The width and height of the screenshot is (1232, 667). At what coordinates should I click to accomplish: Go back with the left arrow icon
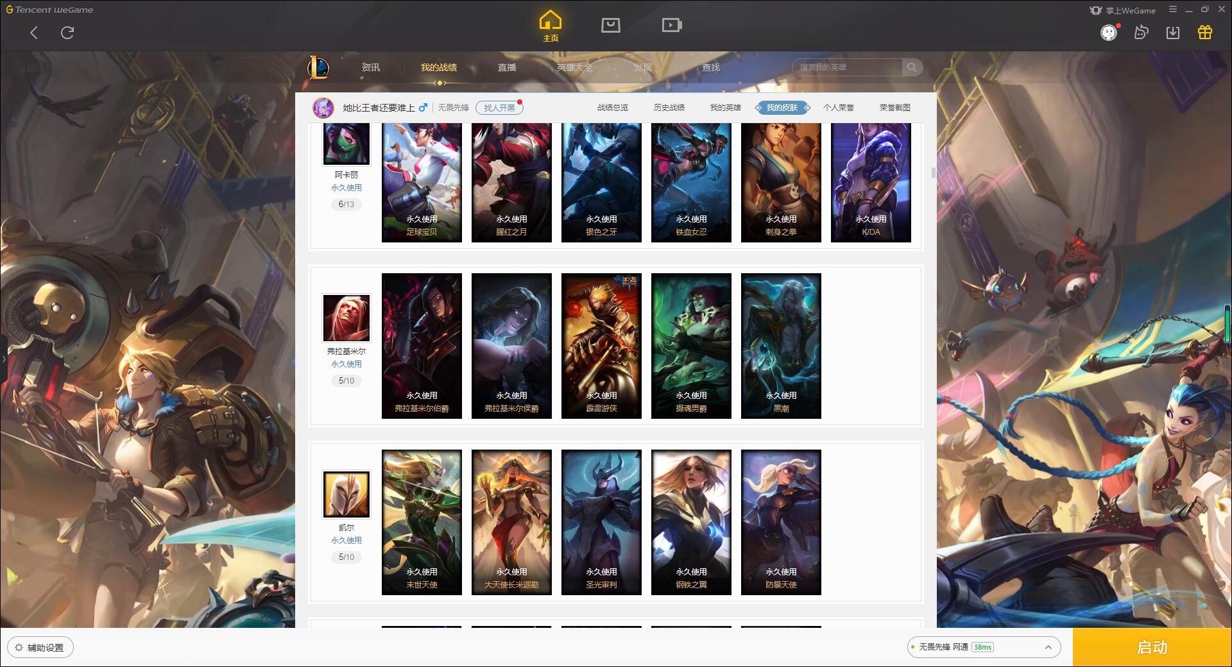coord(34,33)
